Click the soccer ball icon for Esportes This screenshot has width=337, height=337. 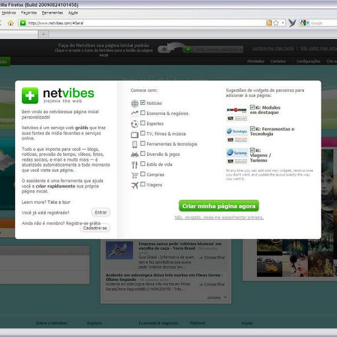[x=135, y=124]
